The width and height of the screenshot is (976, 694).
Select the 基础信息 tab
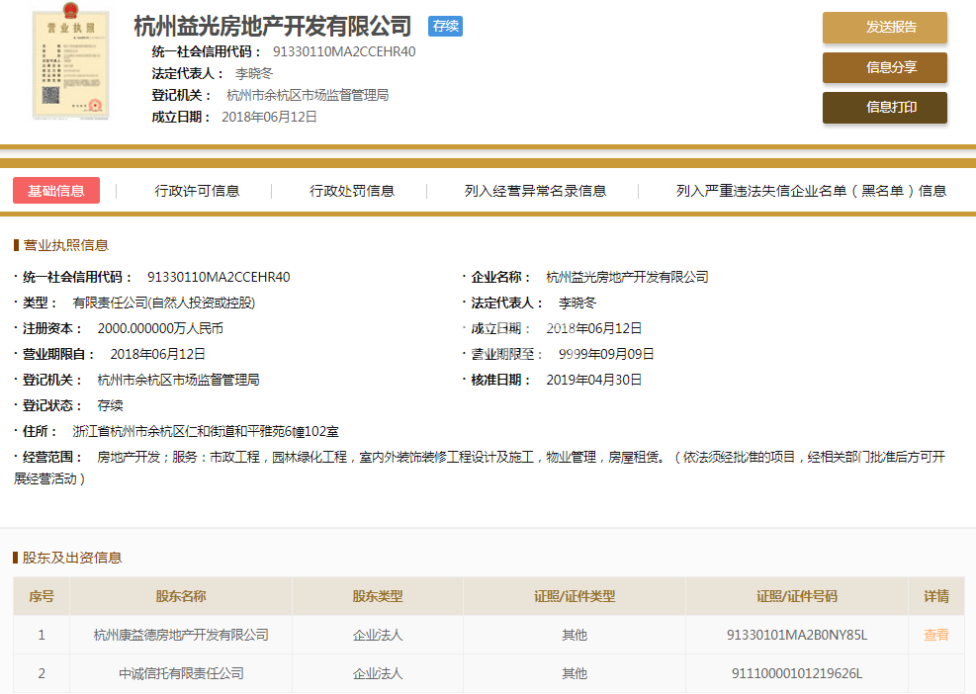[56, 191]
